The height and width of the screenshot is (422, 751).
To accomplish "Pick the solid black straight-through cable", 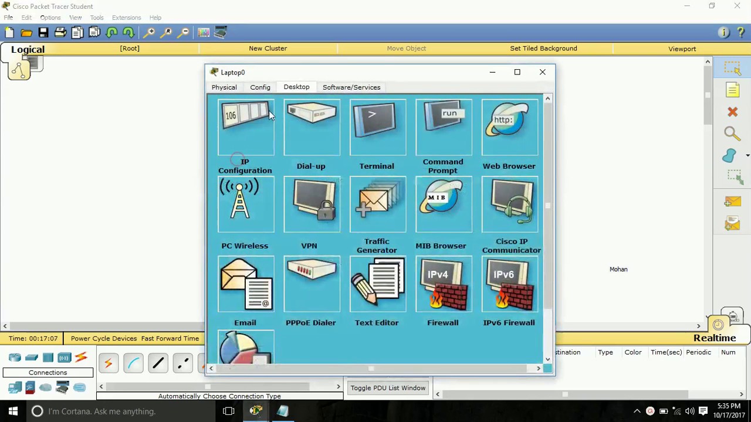I will point(158,364).
